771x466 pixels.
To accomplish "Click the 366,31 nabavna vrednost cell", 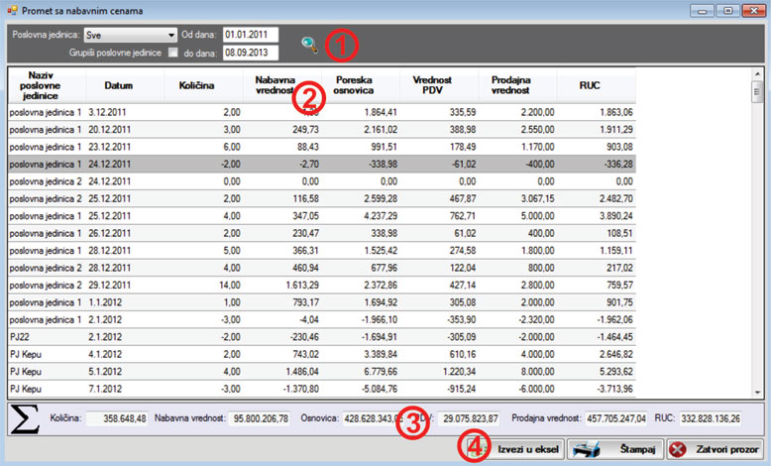I will coord(282,251).
